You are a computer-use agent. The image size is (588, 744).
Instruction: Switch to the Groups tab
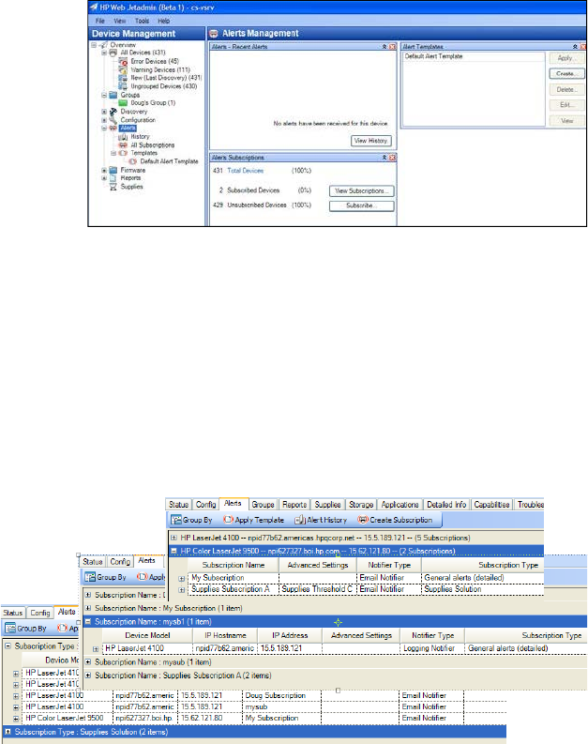264,505
